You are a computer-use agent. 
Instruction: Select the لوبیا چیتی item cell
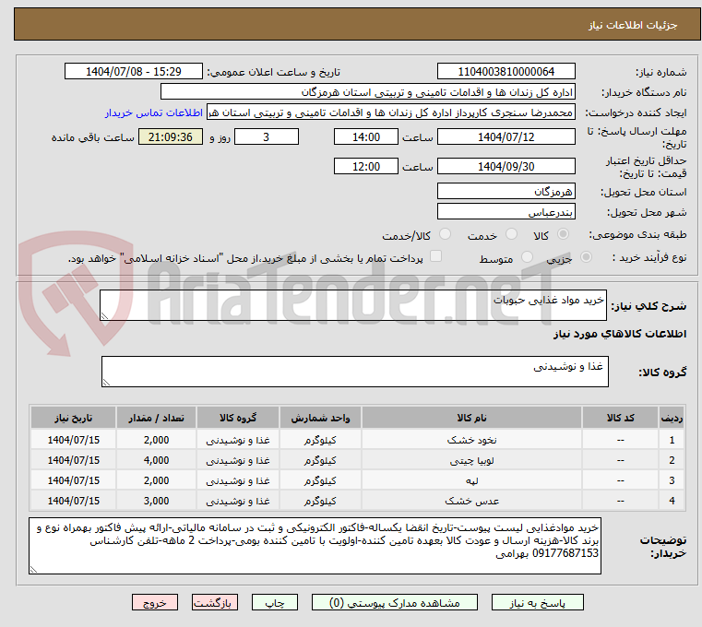click(x=471, y=460)
